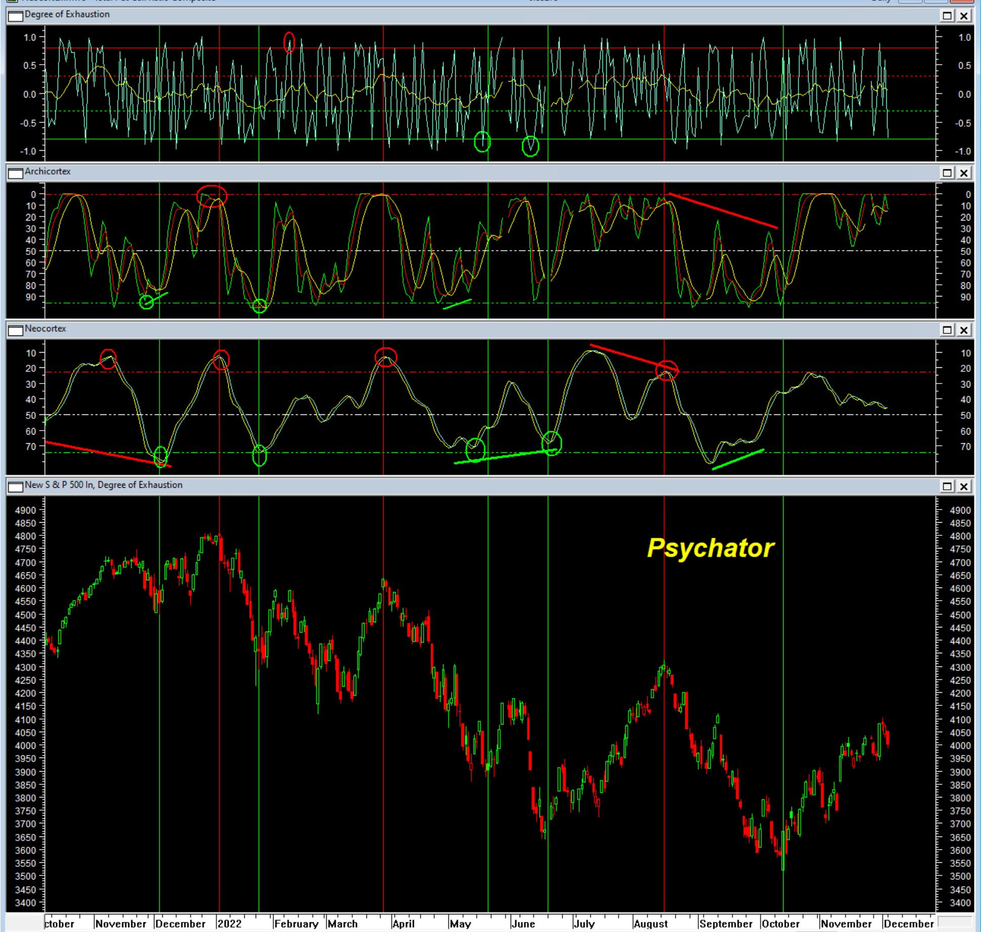Close the Degree of Exhaustion panel
Screen dimensions: 981x932
click(x=964, y=16)
